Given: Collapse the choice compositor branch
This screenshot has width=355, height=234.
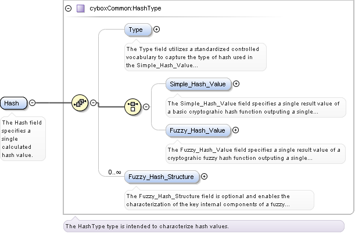Looking at the screenshot, I should tap(146, 107).
